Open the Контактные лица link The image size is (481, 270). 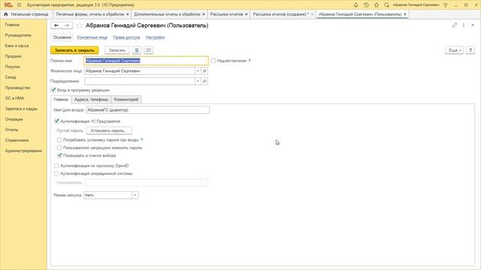click(x=92, y=37)
